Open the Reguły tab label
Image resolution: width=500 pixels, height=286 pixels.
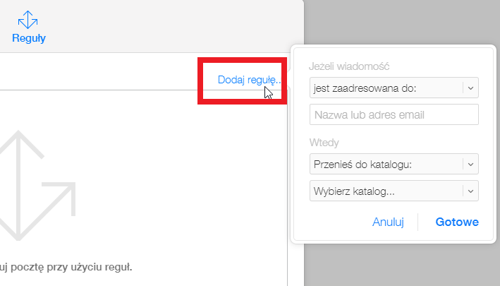coord(29,38)
